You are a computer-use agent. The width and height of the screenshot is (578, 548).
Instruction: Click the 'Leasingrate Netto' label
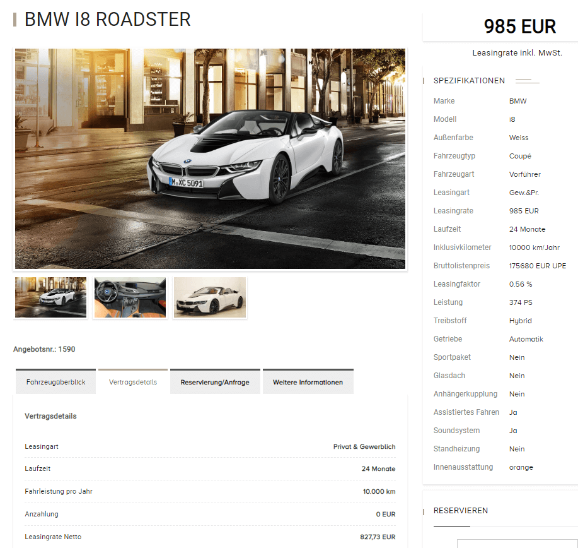tap(53, 537)
